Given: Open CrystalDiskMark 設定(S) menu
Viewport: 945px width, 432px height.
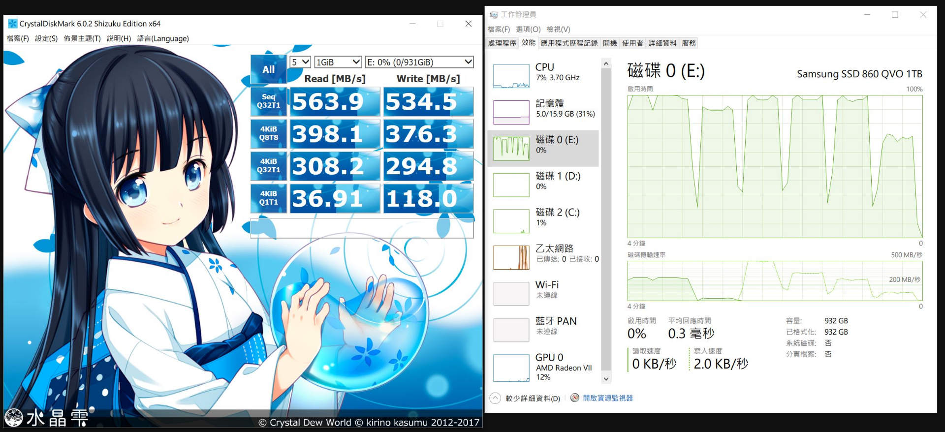Looking at the screenshot, I should [46, 38].
